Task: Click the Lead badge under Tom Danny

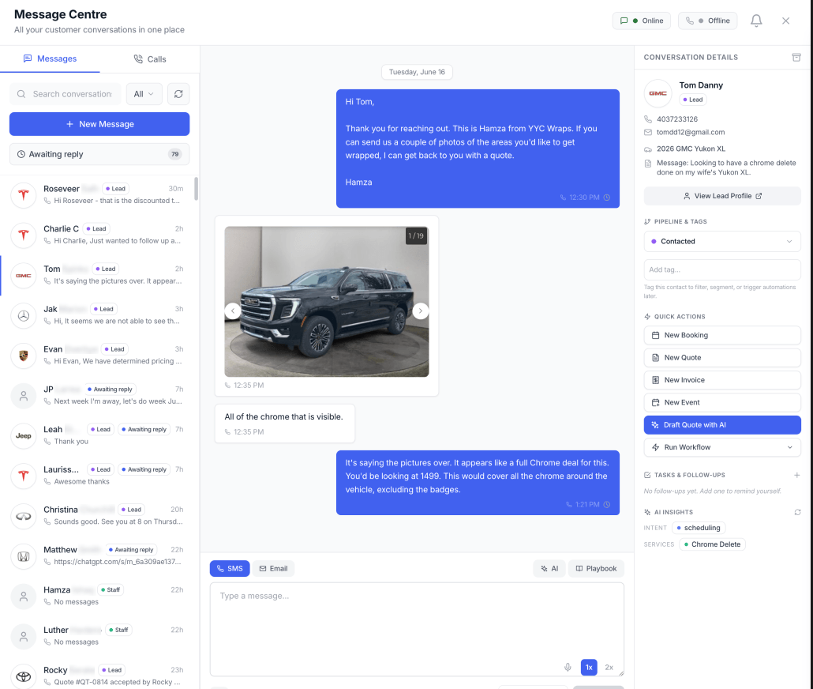Action: click(x=693, y=100)
